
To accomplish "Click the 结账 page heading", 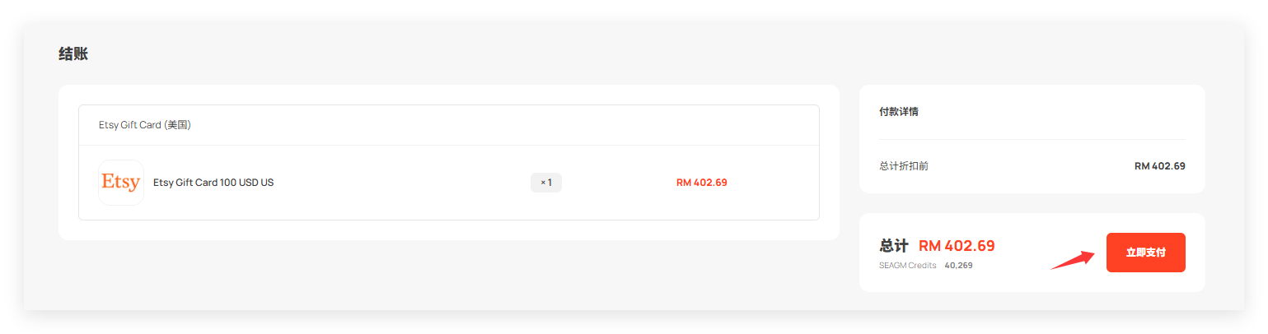I will (73, 54).
